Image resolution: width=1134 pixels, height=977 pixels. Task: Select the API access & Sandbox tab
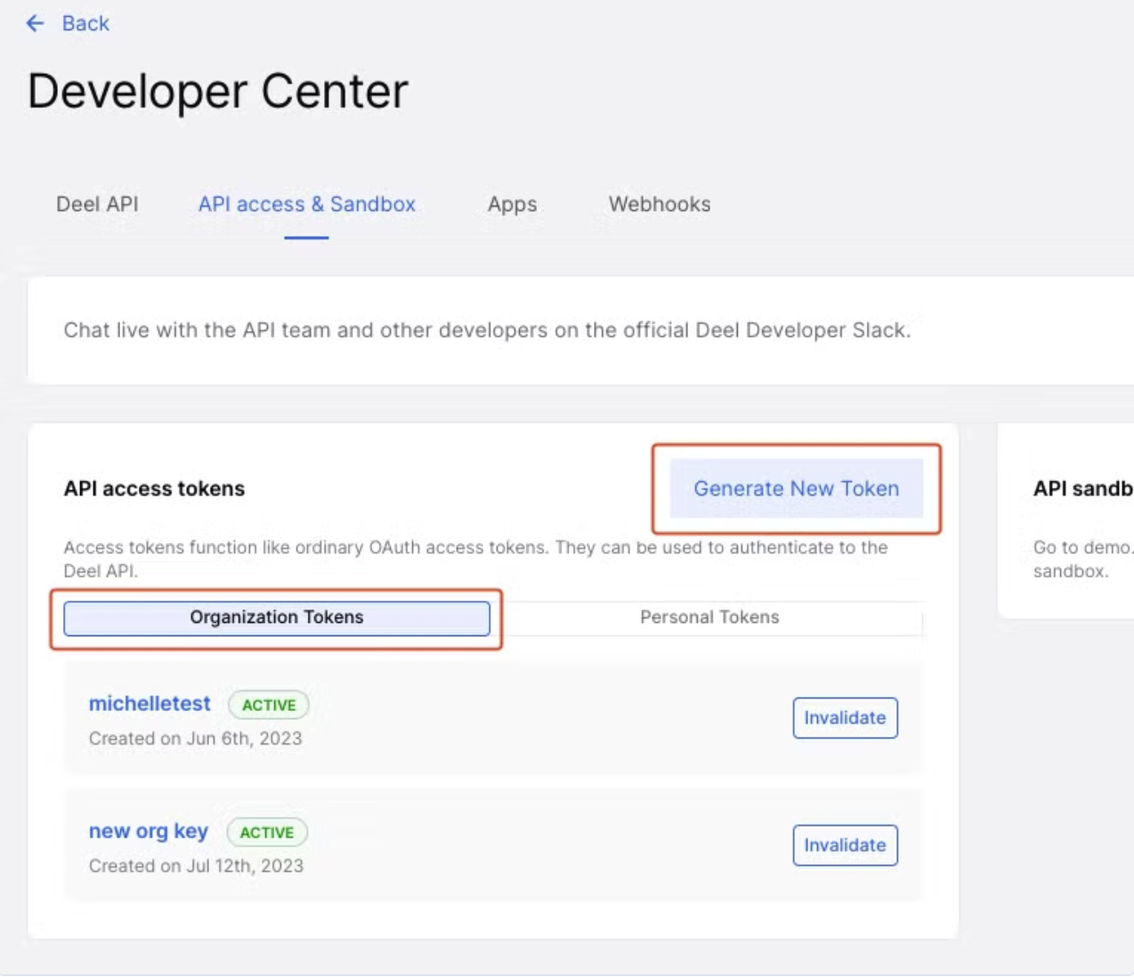point(306,204)
